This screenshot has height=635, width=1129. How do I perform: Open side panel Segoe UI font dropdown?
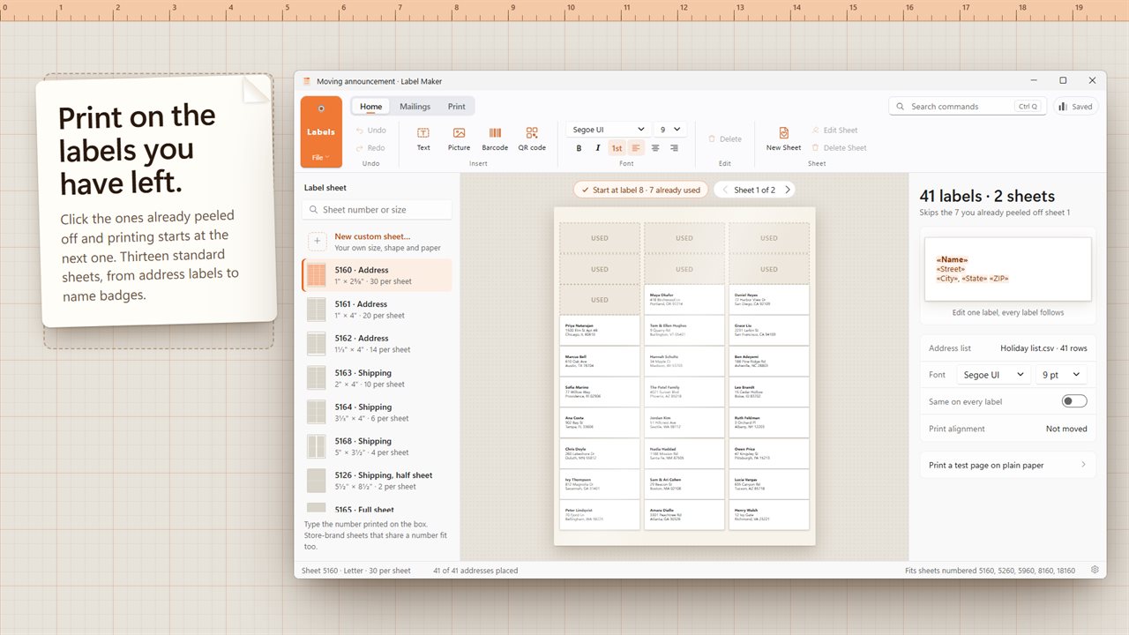(994, 375)
